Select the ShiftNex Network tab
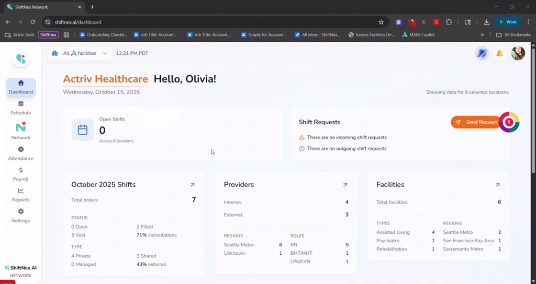 coord(44,7)
